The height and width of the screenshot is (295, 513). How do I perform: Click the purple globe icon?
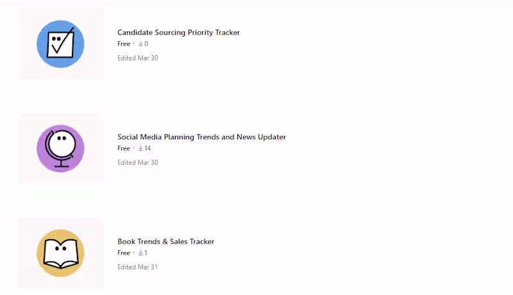pyautogui.click(x=60, y=148)
